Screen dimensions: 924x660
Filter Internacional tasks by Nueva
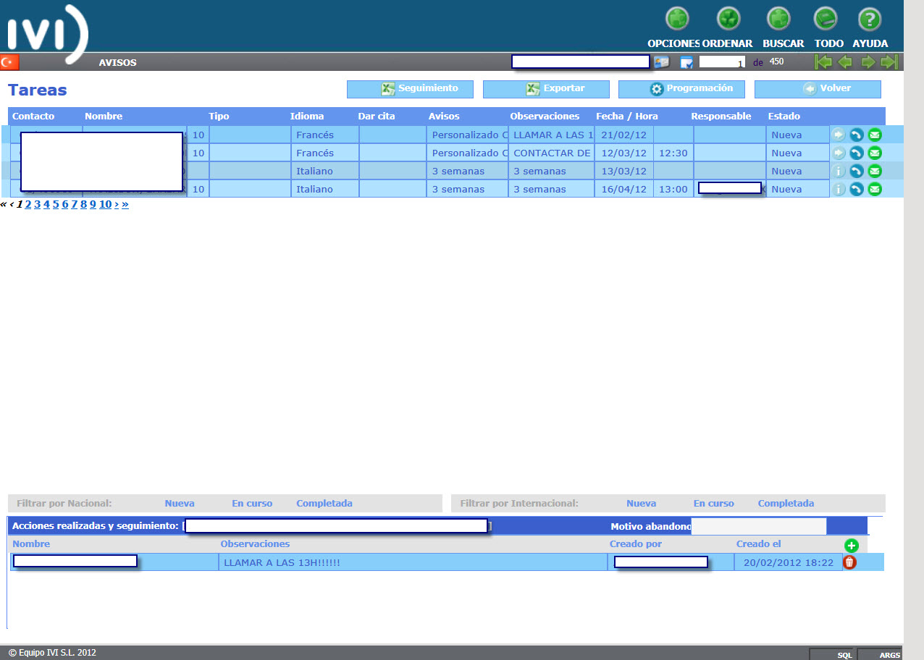point(642,503)
